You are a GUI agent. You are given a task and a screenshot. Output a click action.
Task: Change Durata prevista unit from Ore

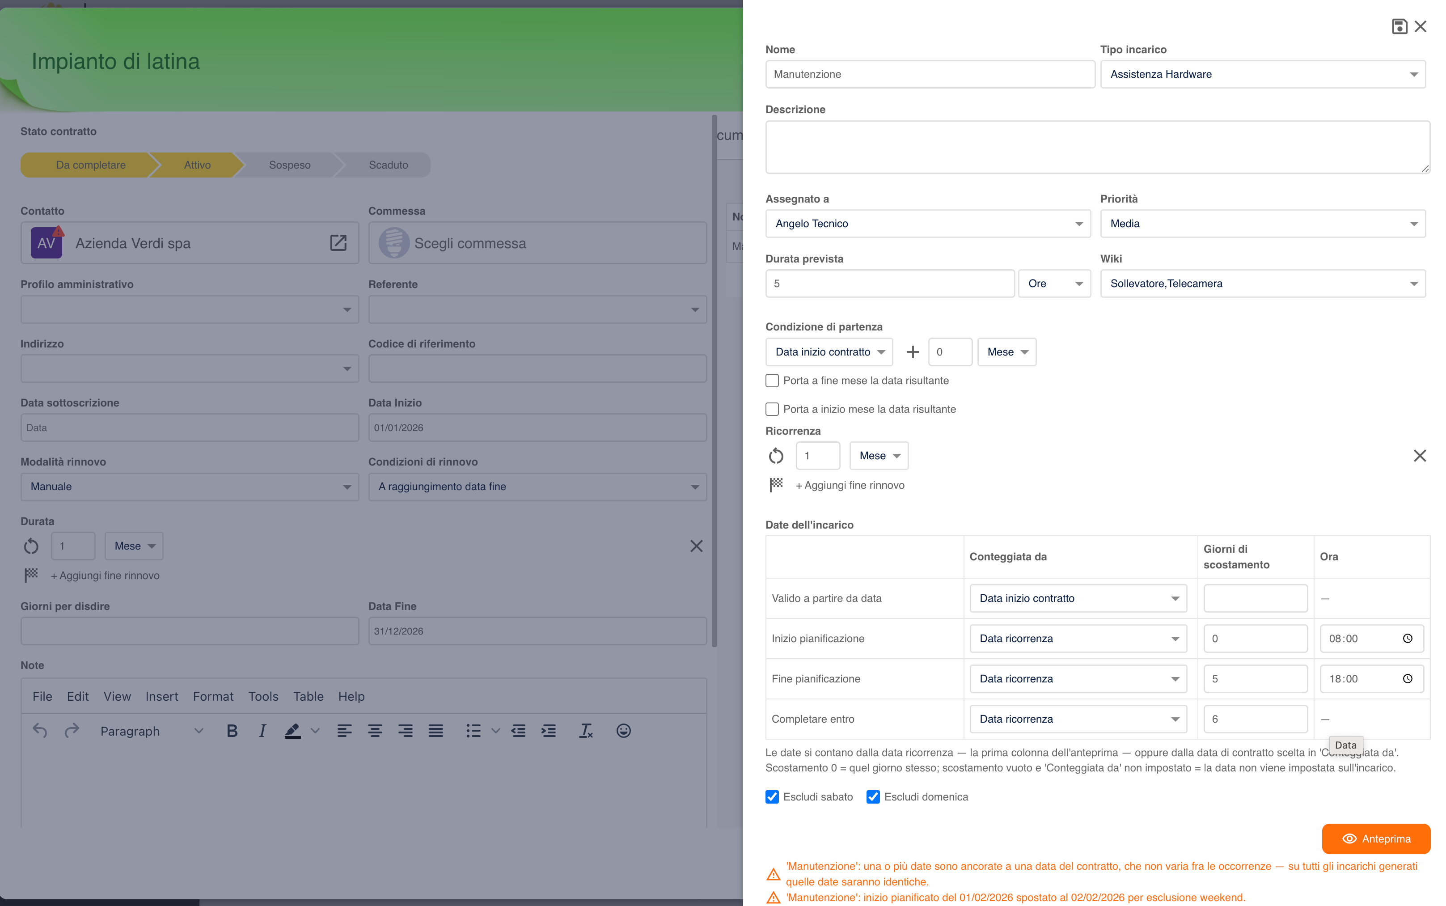tap(1054, 284)
